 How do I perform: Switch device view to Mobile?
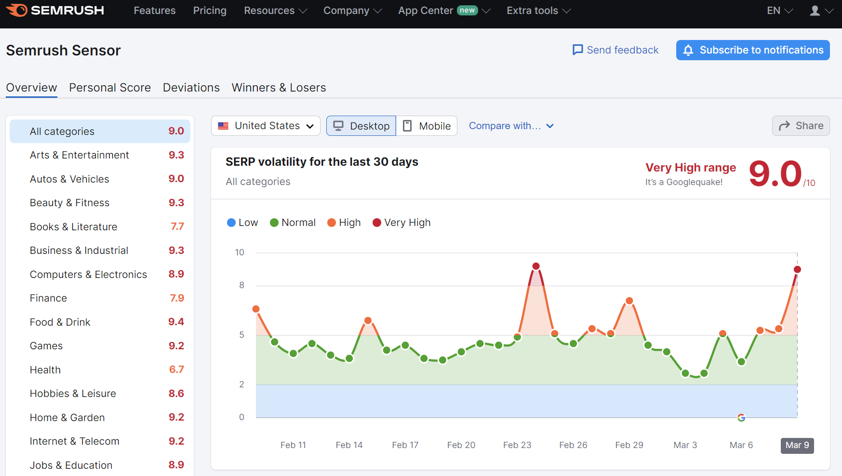click(x=427, y=126)
